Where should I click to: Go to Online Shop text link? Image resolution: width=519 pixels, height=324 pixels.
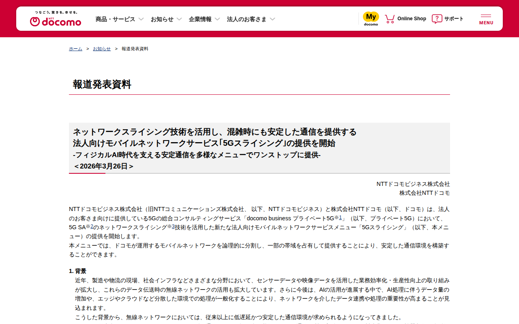(412, 19)
